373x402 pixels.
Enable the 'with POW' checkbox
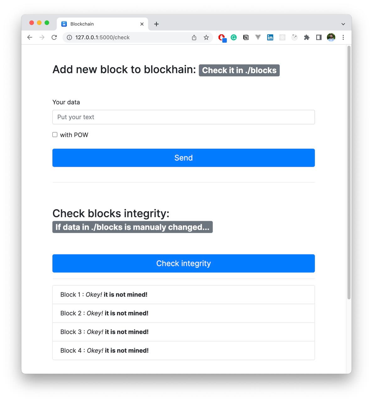(55, 135)
